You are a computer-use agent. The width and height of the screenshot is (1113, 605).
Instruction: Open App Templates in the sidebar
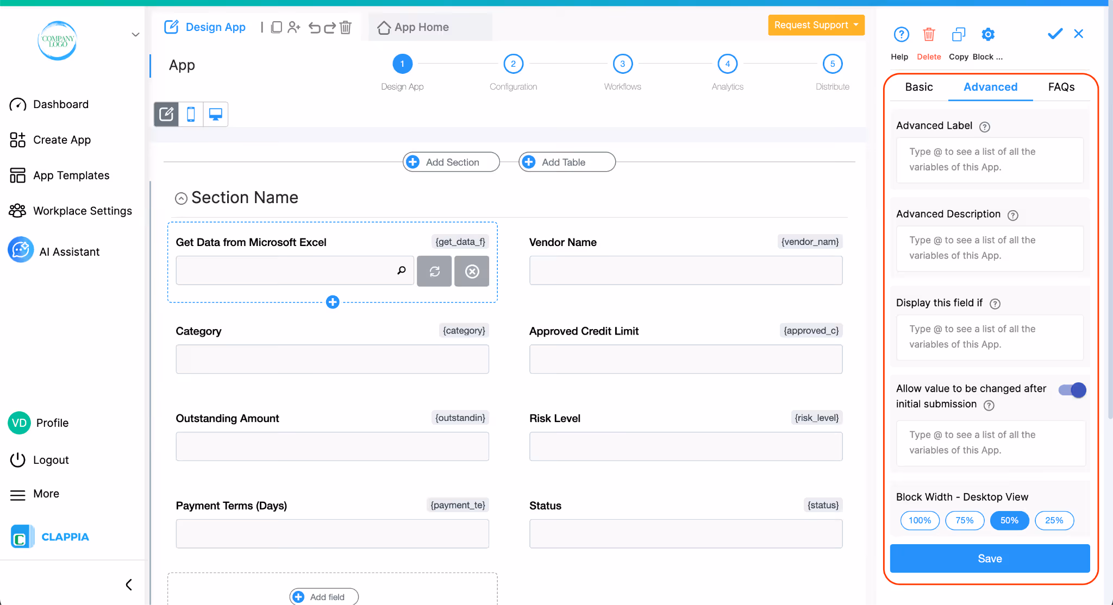click(x=60, y=175)
